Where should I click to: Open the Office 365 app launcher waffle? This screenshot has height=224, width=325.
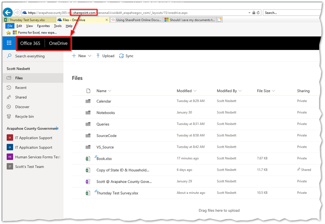tap(9, 43)
